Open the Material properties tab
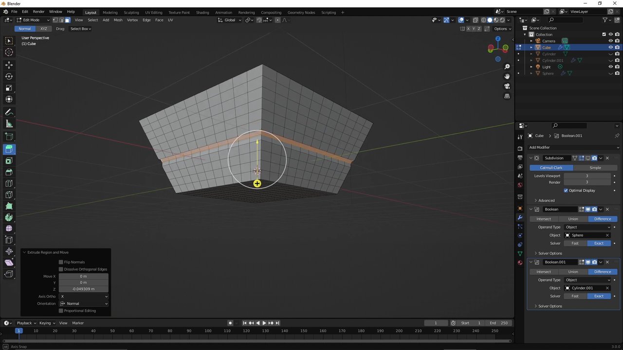The image size is (623, 350). point(520,262)
